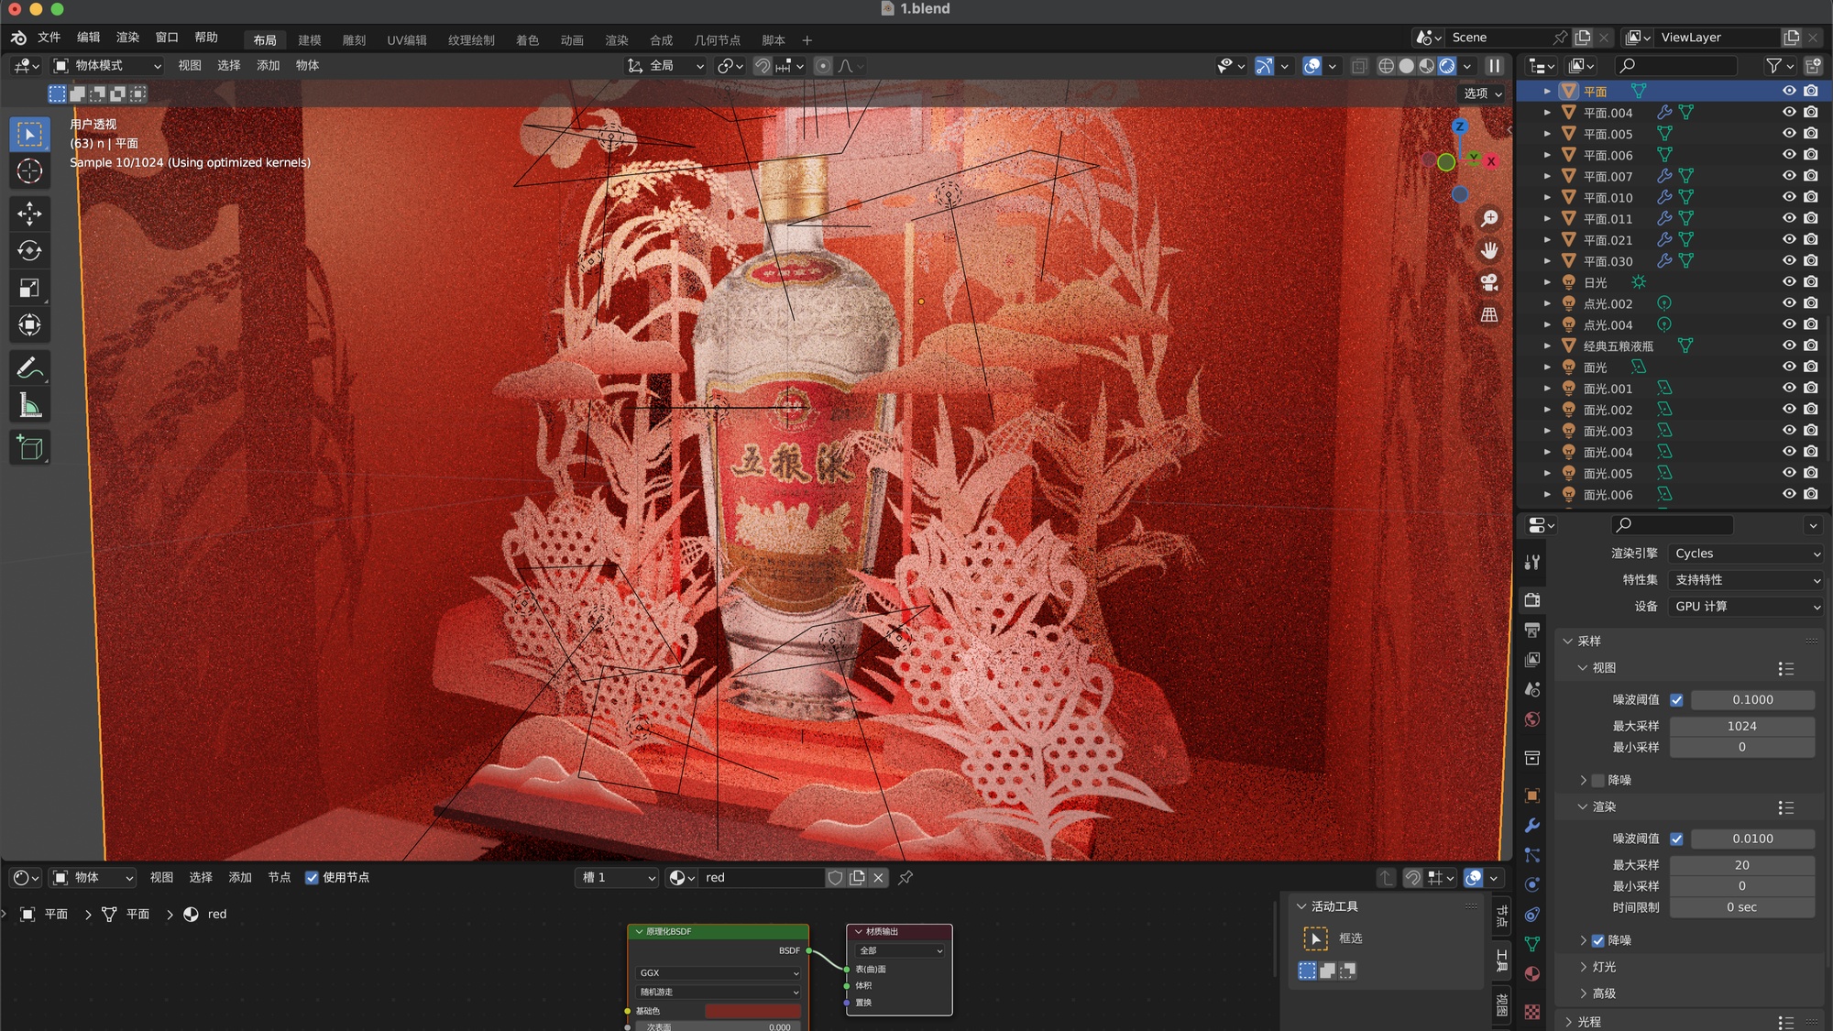This screenshot has width=1833, height=1031.
Task: Open the 物体模式 mode dropdown
Action: (x=107, y=66)
